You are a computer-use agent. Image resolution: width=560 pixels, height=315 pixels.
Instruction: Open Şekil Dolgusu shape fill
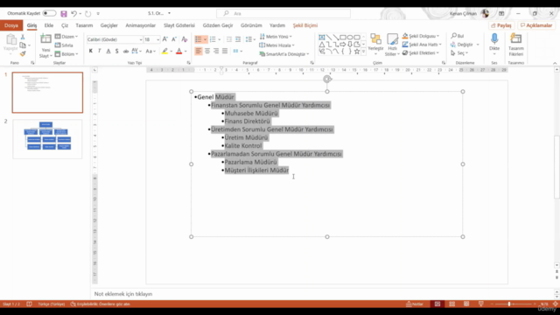pos(421,36)
